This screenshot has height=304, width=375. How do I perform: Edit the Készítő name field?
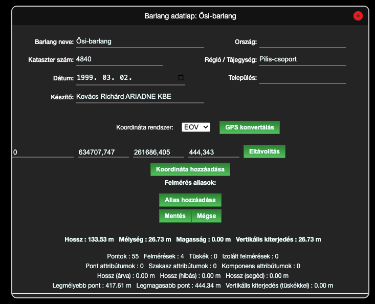click(x=139, y=97)
